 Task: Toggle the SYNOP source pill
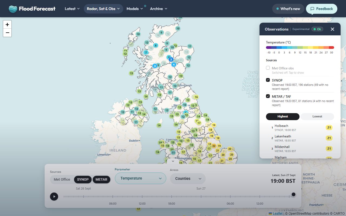(83, 179)
